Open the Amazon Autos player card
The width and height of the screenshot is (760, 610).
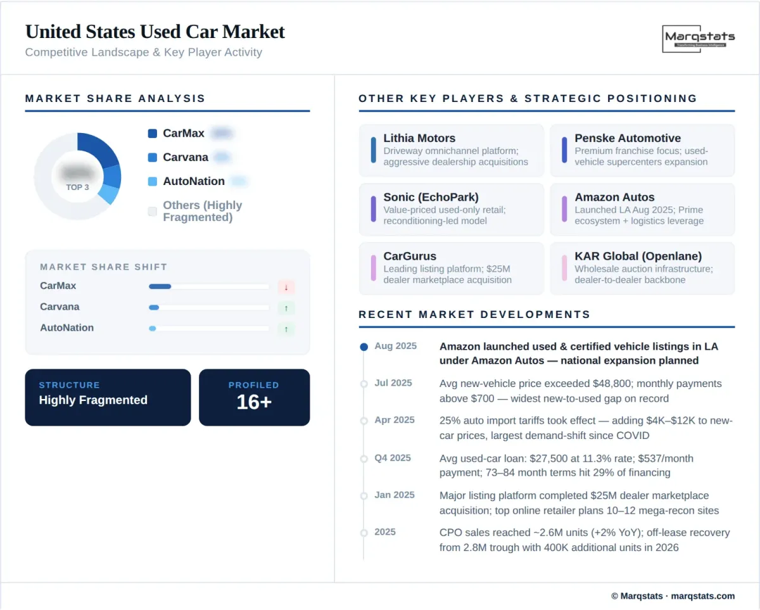642,209
